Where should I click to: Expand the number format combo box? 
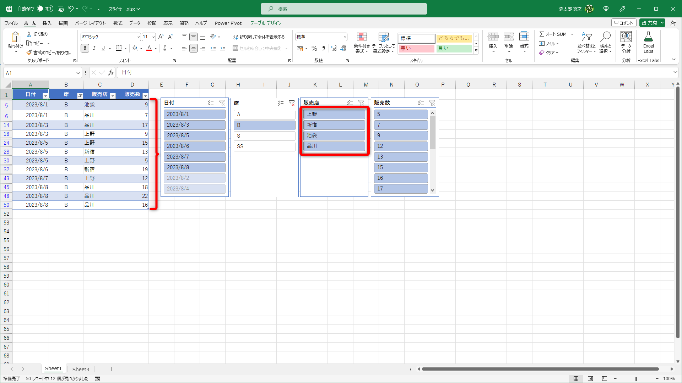click(x=345, y=37)
